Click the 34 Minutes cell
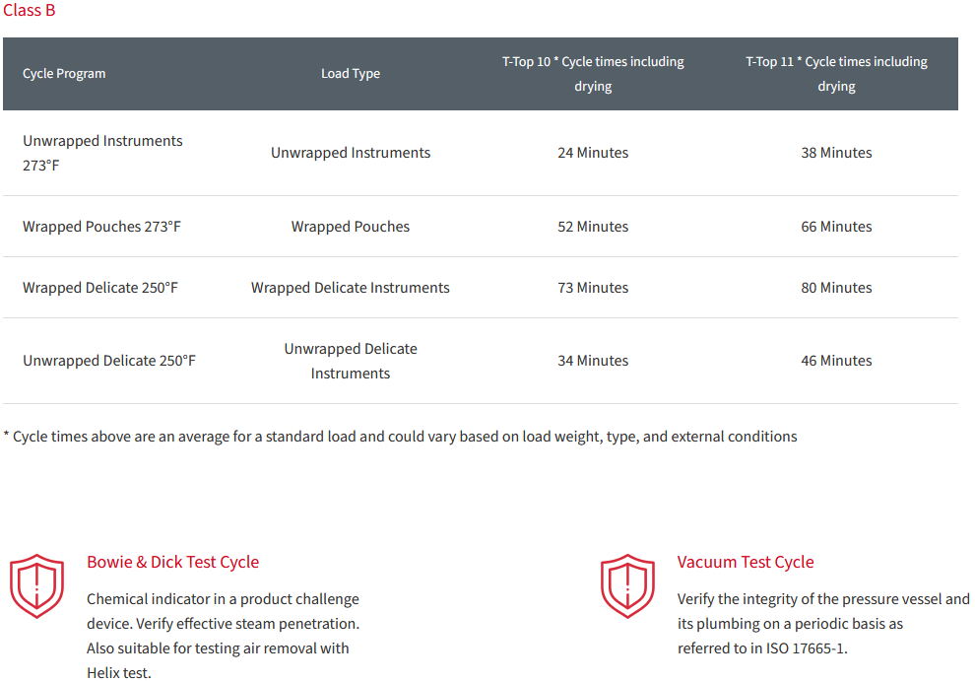The height and width of the screenshot is (681, 975). point(593,361)
